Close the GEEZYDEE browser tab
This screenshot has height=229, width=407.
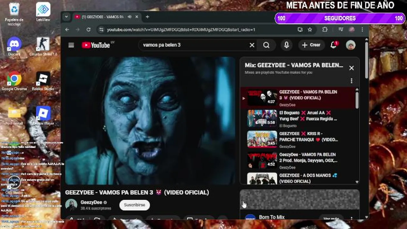pyautogui.click(x=137, y=17)
